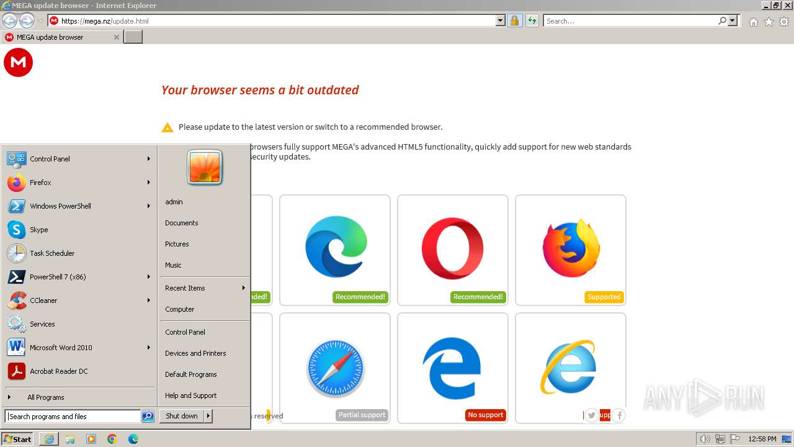This screenshot has width=794, height=447.
Task: Choose the Opera browser card
Action: coord(453,250)
